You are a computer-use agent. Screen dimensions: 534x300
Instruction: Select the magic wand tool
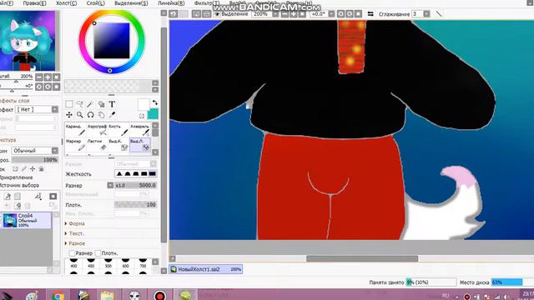click(x=90, y=104)
